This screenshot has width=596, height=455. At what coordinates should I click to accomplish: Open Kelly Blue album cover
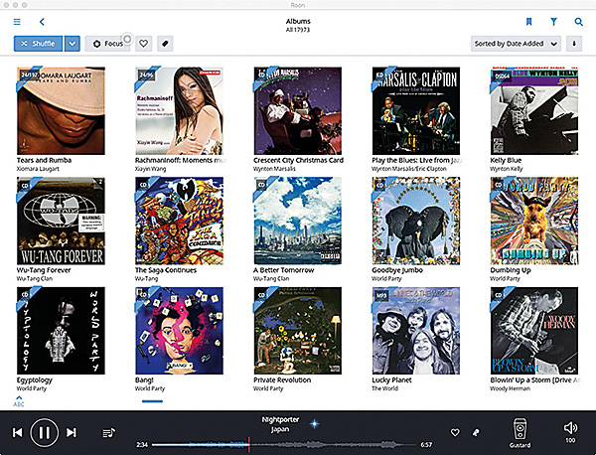coord(534,110)
